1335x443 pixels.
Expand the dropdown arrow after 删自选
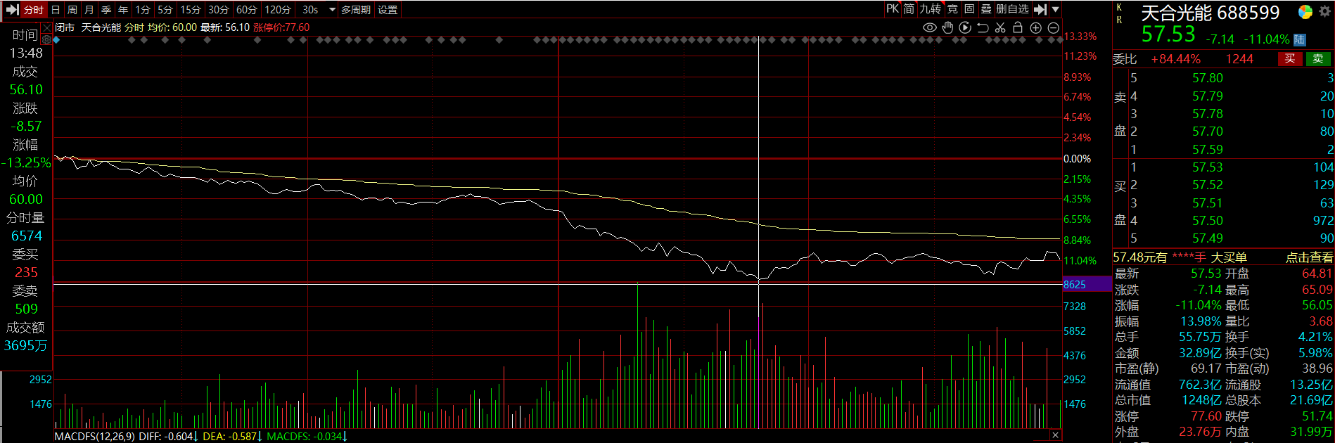[1055, 9]
